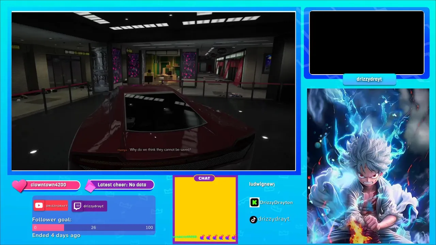Click the pink diamond cheer icon
This screenshot has height=245, width=436.
tap(90, 186)
